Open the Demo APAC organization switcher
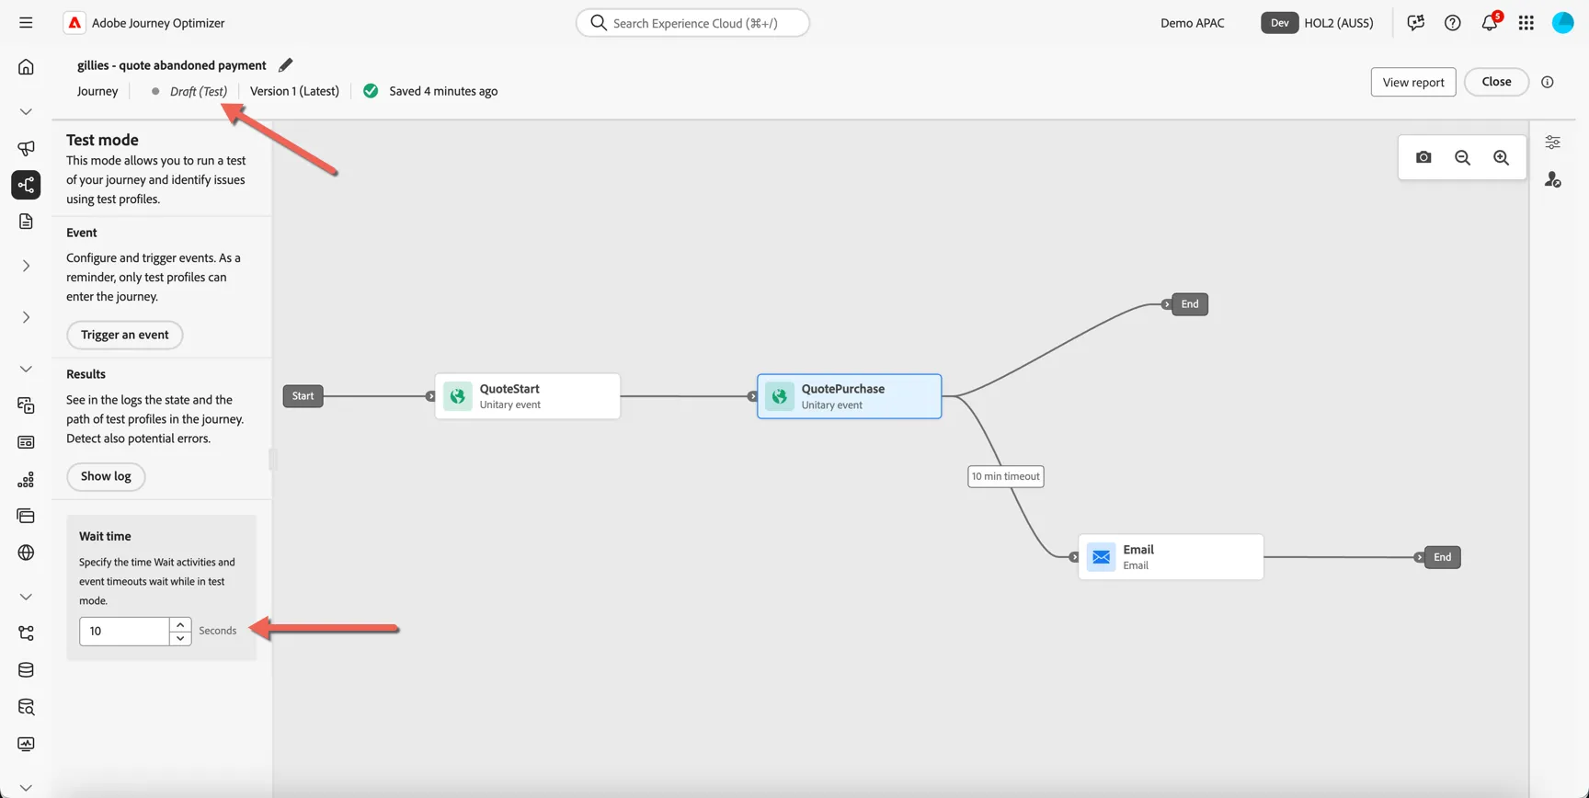The width and height of the screenshot is (1589, 798). [x=1193, y=23]
